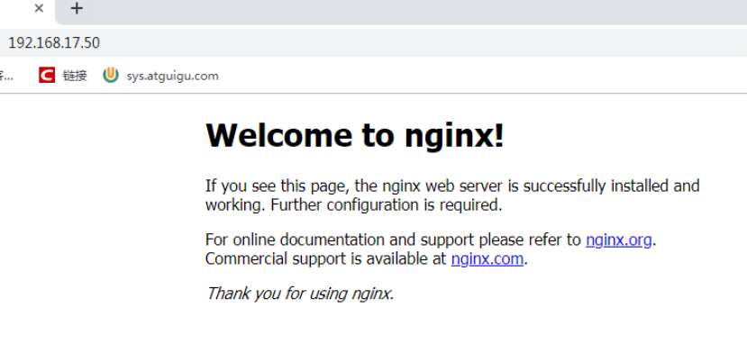
Task: Click the address bar showing 192.168.17.50
Action: point(373,43)
